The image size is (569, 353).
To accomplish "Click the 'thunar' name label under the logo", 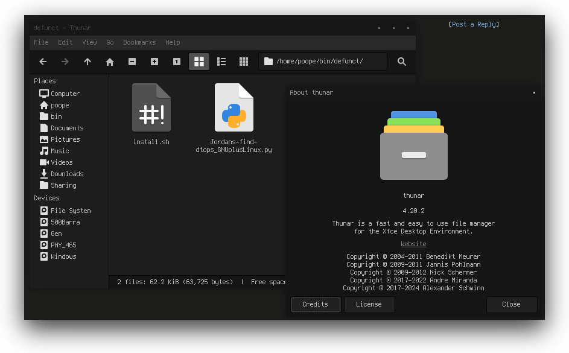I will (414, 196).
